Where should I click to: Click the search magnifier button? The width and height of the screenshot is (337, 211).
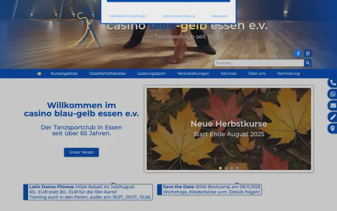point(308,63)
